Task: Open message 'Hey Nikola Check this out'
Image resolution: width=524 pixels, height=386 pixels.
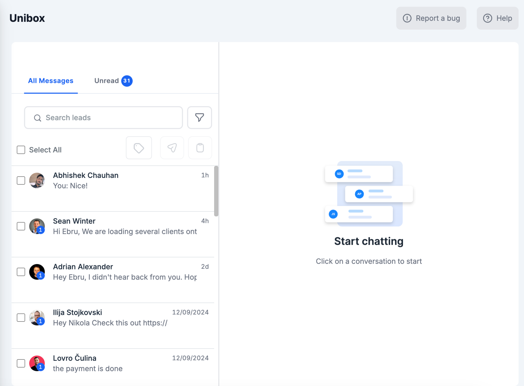Action: pyautogui.click(x=110, y=323)
